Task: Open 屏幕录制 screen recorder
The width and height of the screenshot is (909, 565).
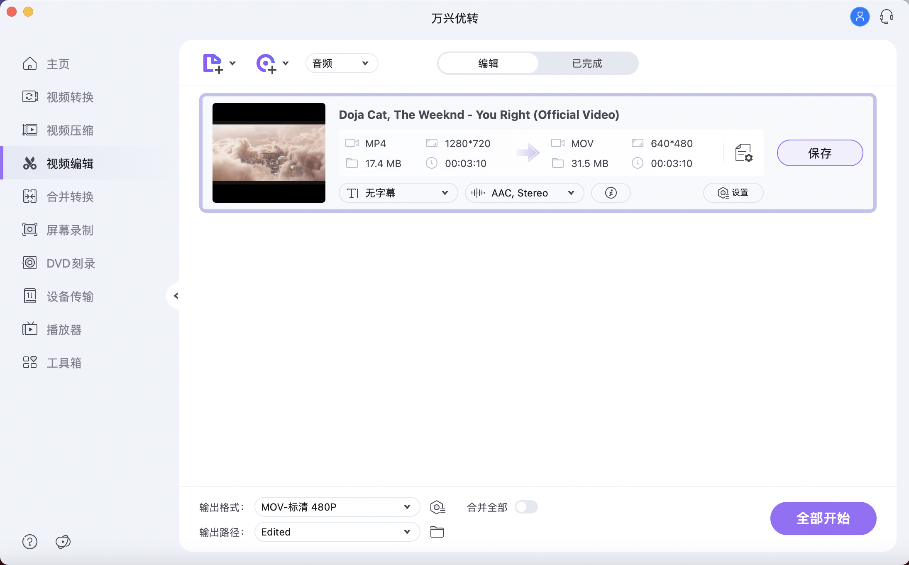Action: coord(58,230)
